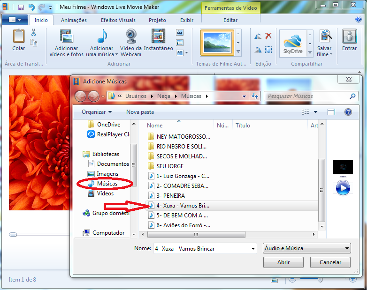Click the file list vertical scrollbar

pyautogui.click(x=322, y=190)
